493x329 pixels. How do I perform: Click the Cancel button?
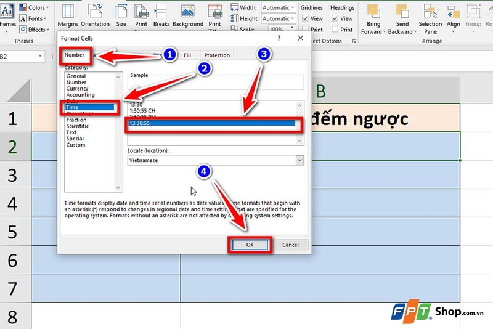(290, 245)
